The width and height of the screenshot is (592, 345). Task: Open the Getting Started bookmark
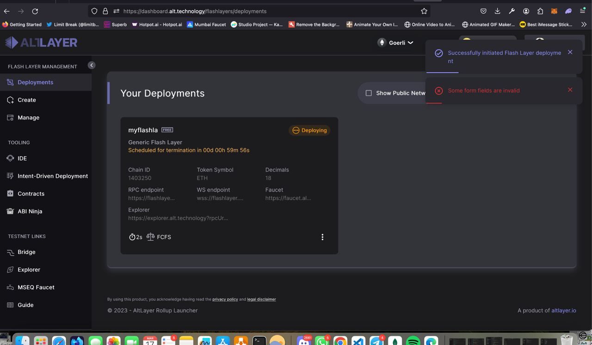[22, 24]
